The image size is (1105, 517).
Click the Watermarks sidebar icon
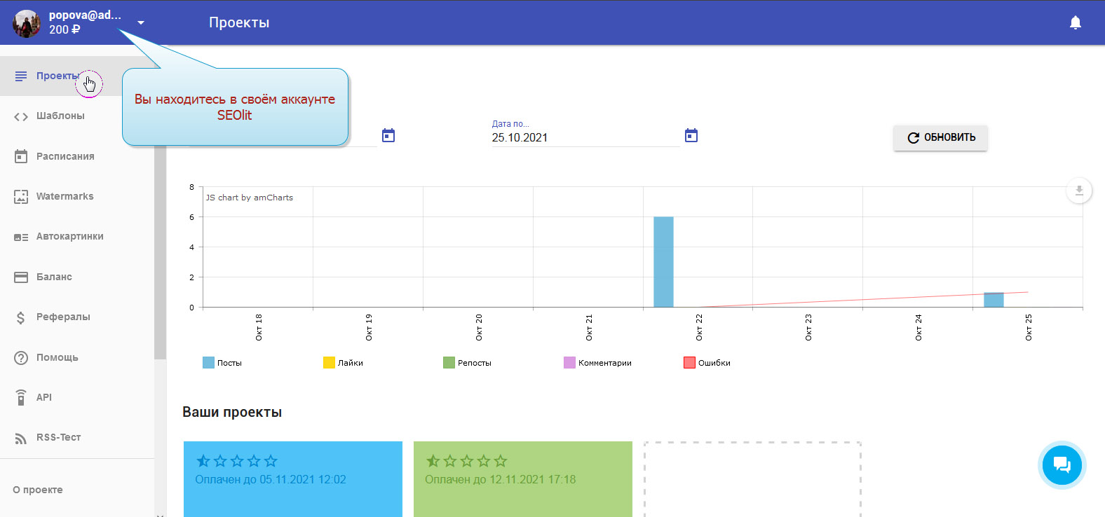[21, 197]
